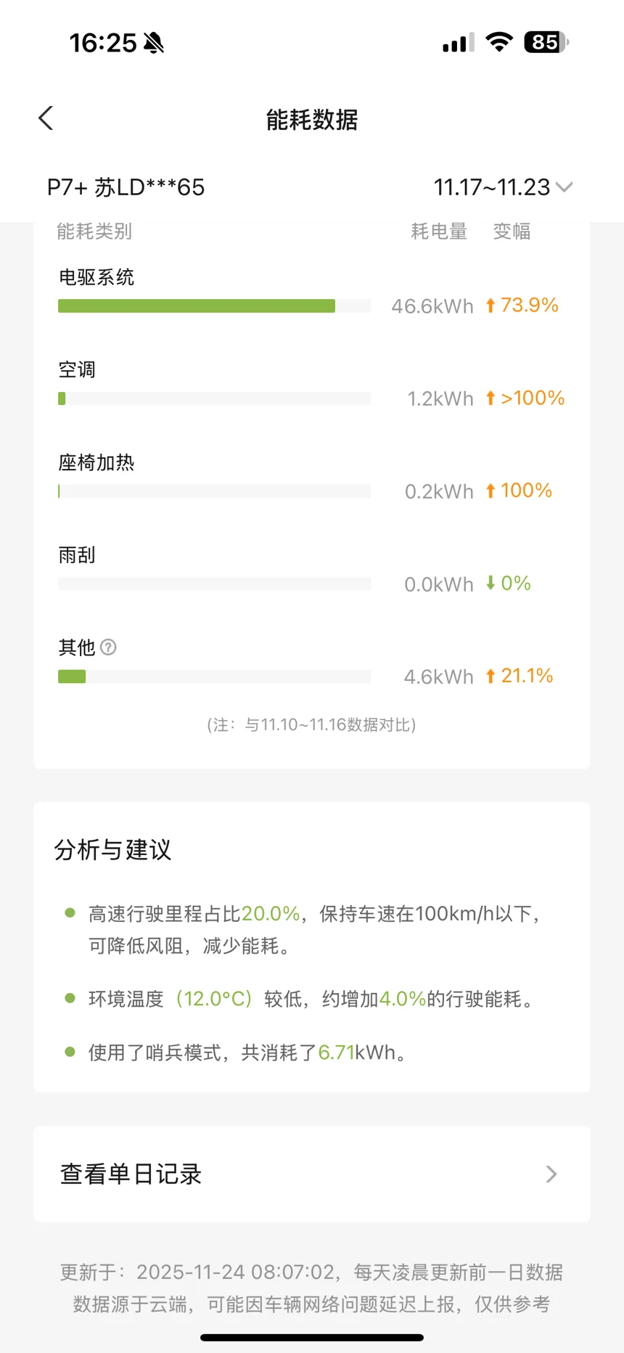Tap the help icon beside 其他

pos(108,647)
